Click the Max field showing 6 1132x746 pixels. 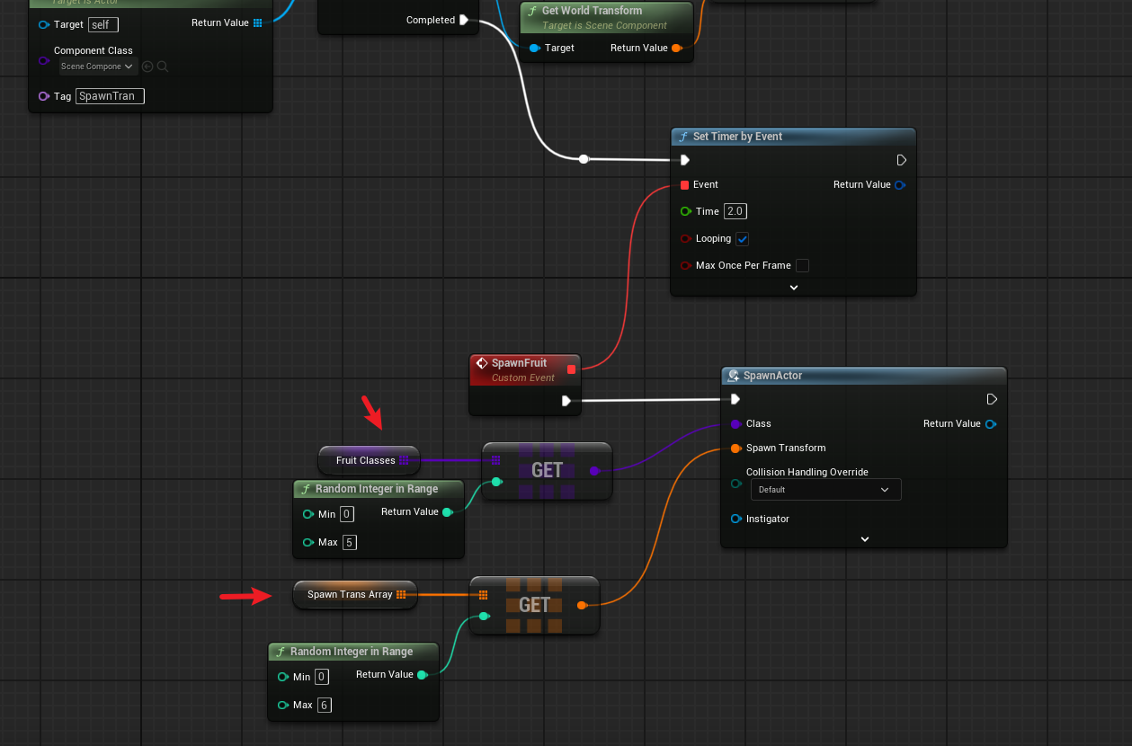pyautogui.click(x=325, y=705)
